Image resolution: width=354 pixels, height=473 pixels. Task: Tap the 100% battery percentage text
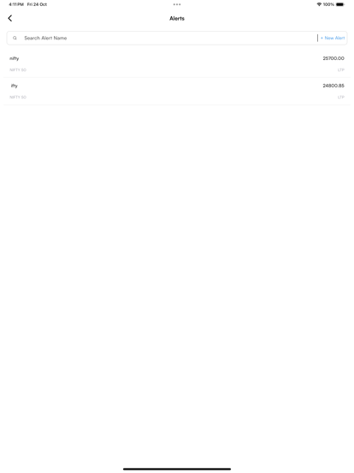(328, 4)
